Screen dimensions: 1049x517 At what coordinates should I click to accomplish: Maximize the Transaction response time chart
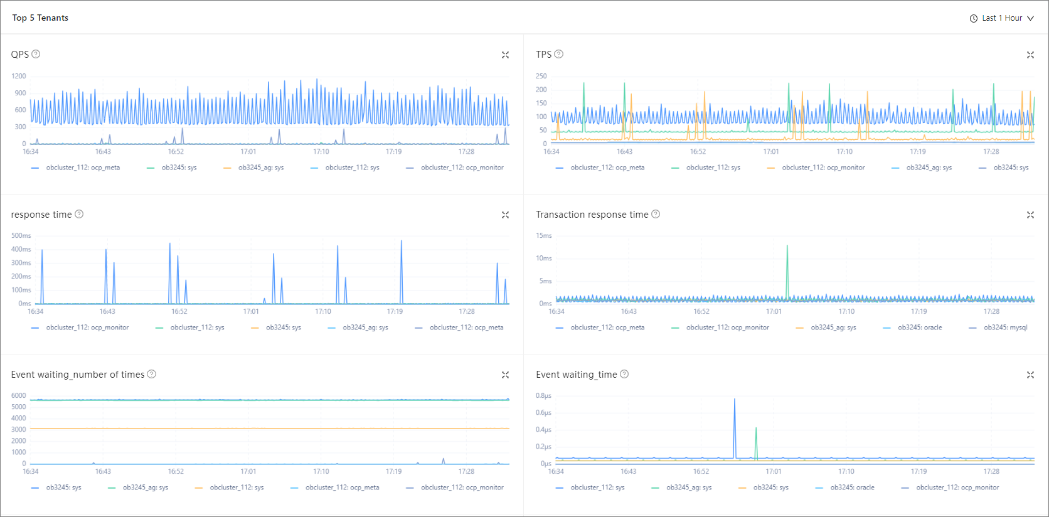click(1030, 215)
